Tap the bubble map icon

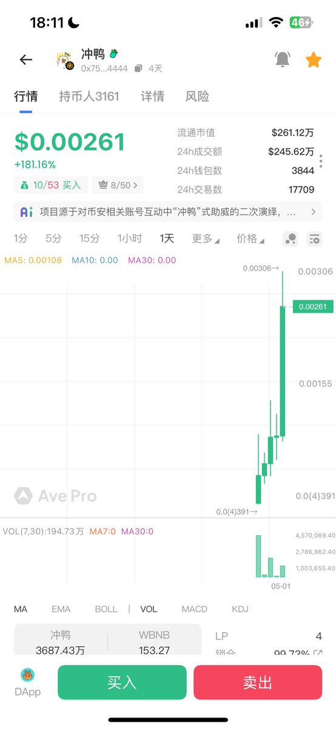[291, 239]
